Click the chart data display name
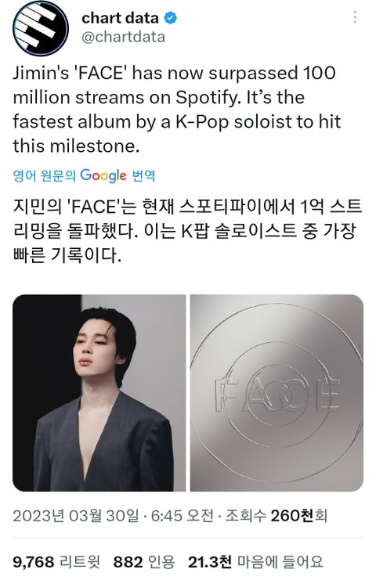This screenshot has height=580, width=376. tap(121, 18)
